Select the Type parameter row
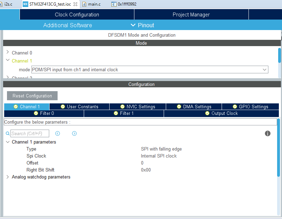This screenshot has width=282, height=219. (x=140, y=149)
